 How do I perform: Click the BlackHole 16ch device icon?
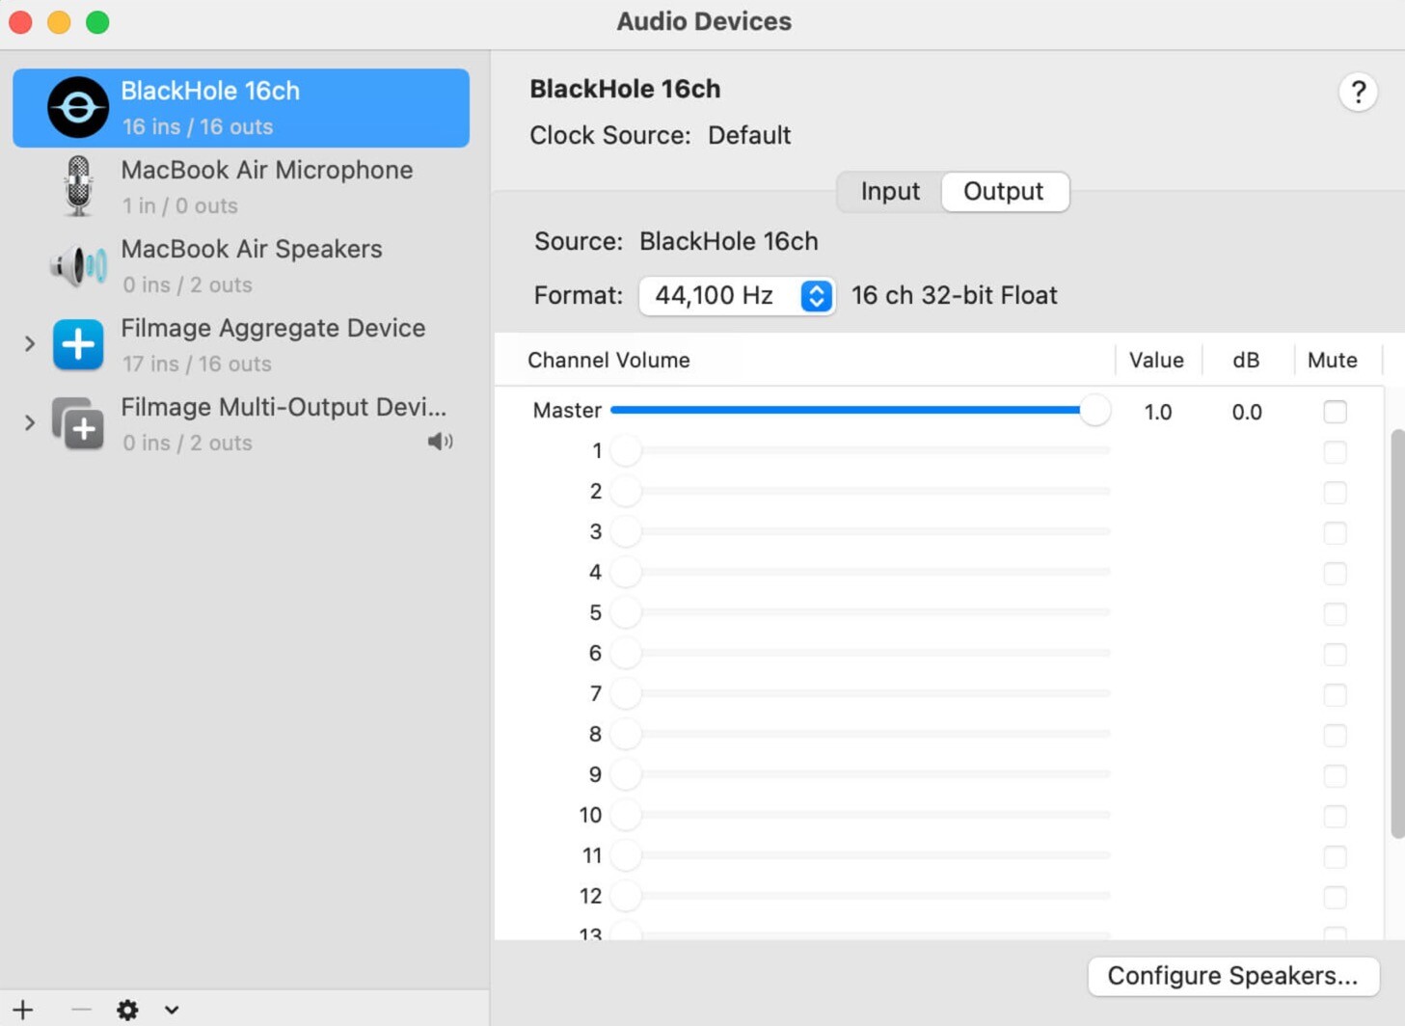78,108
